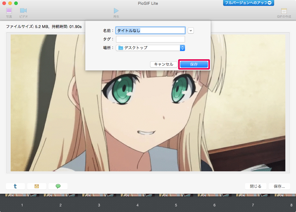Select frame 4 thumbnail in the timeline
The image size is (296, 212).
click(x=138, y=195)
